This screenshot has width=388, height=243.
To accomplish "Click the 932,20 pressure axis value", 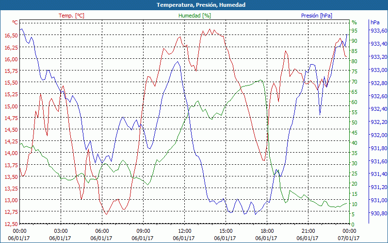I will [x=379, y=122].
